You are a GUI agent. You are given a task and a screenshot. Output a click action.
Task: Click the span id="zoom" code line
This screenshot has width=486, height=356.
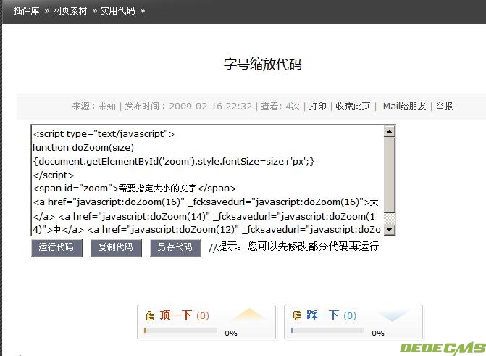click(135, 189)
